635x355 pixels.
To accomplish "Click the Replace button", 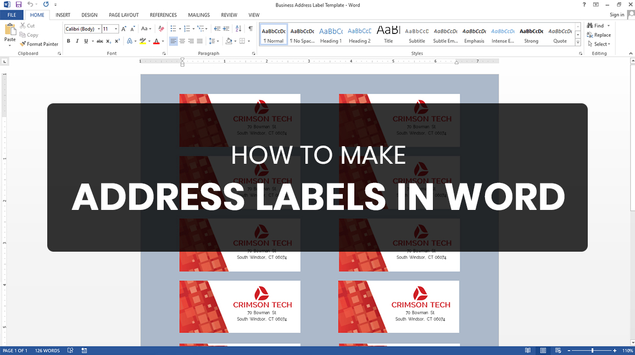I will [599, 35].
